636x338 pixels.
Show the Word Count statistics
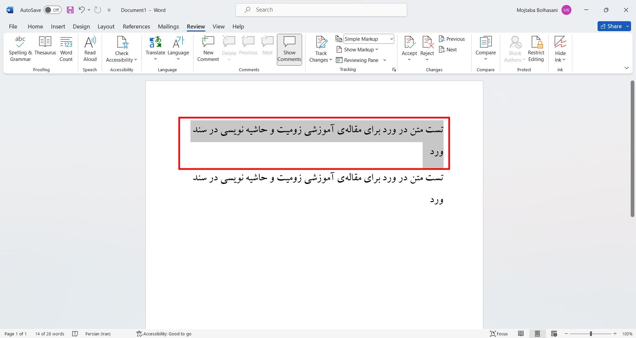click(66, 49)
